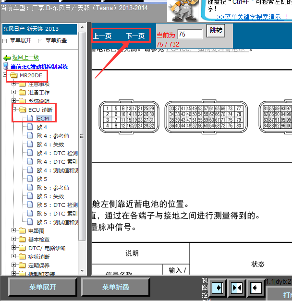
Task: Click 当前:EC发动机控制系统 label
Action: click(x=39, y=67)
